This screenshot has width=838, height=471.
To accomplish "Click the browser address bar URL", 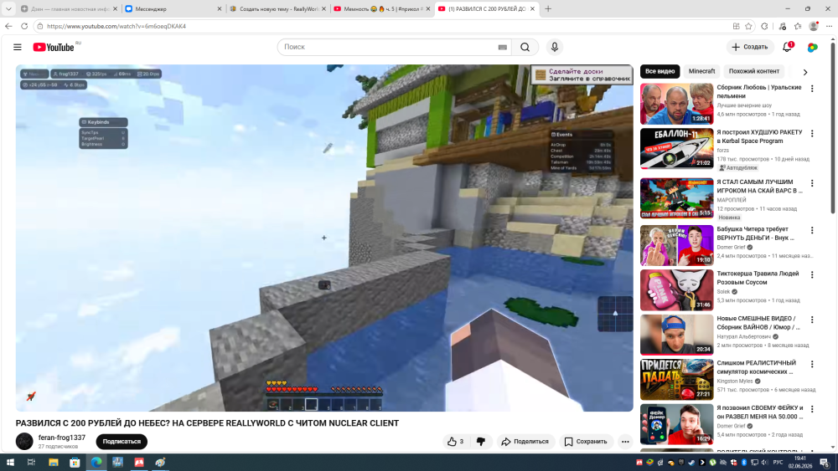I will point(116,26).
